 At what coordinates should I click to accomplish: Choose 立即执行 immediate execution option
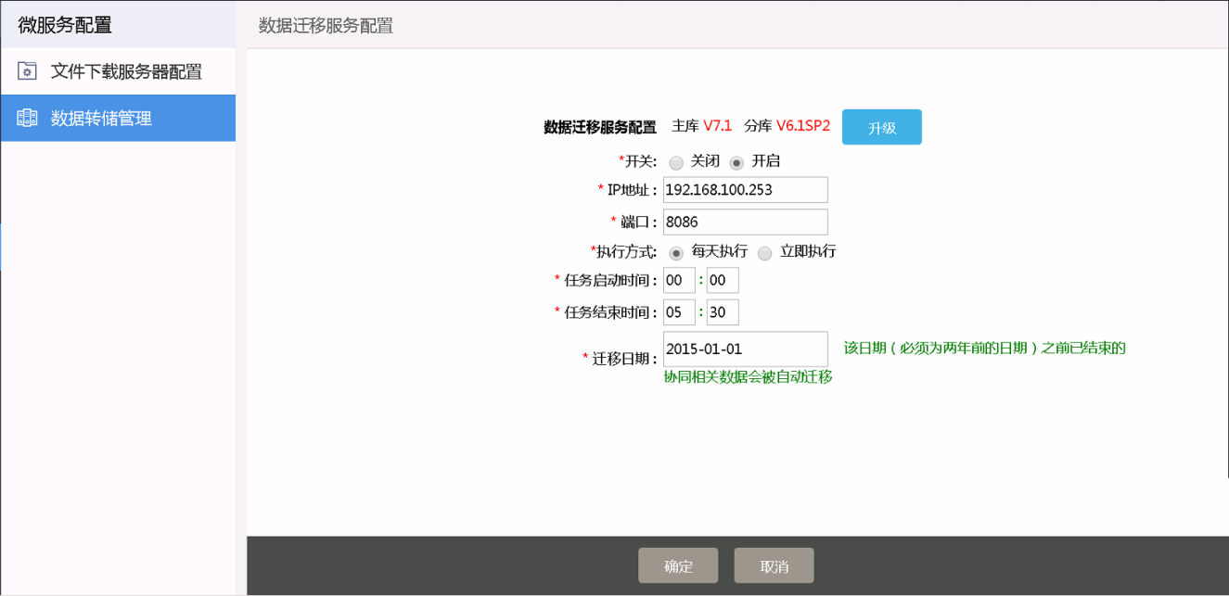(763, 252)
